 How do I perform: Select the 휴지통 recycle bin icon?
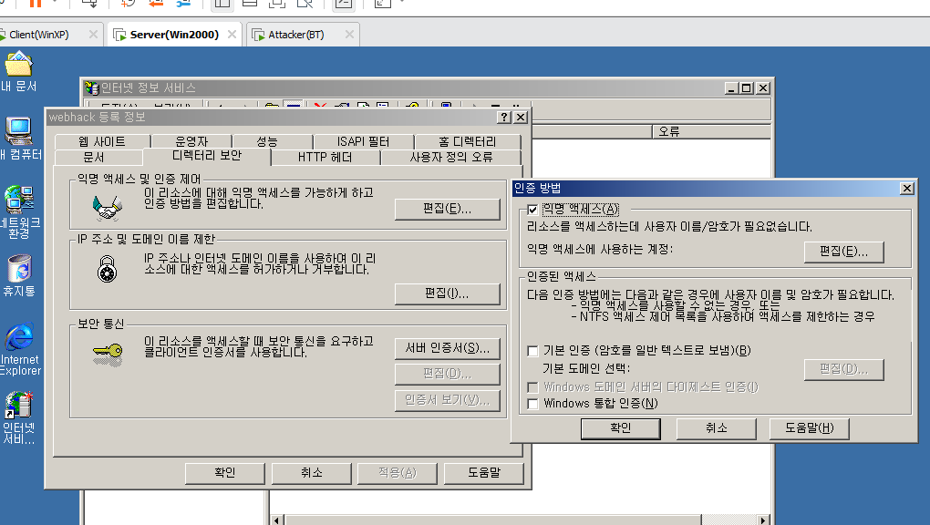pos(19,275)
